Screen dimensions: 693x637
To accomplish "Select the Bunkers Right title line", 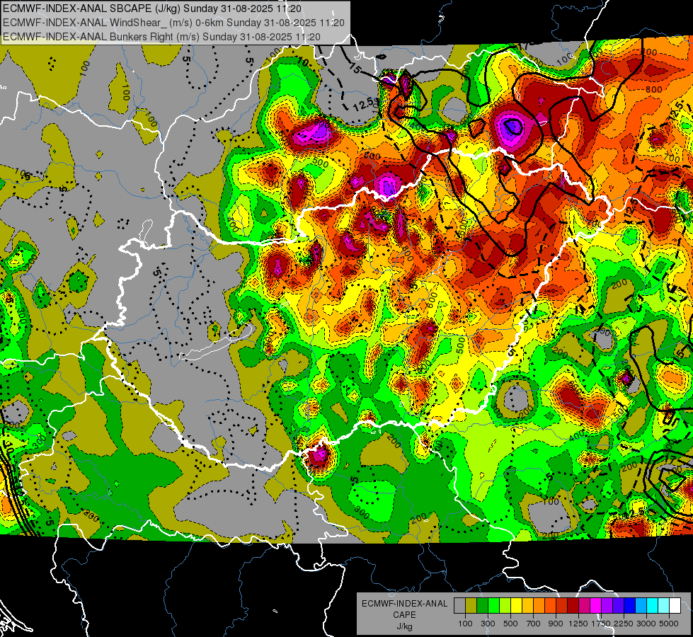I will [161, 37].
